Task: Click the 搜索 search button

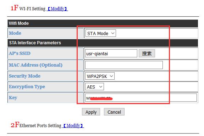Action: tap(147, 53)
